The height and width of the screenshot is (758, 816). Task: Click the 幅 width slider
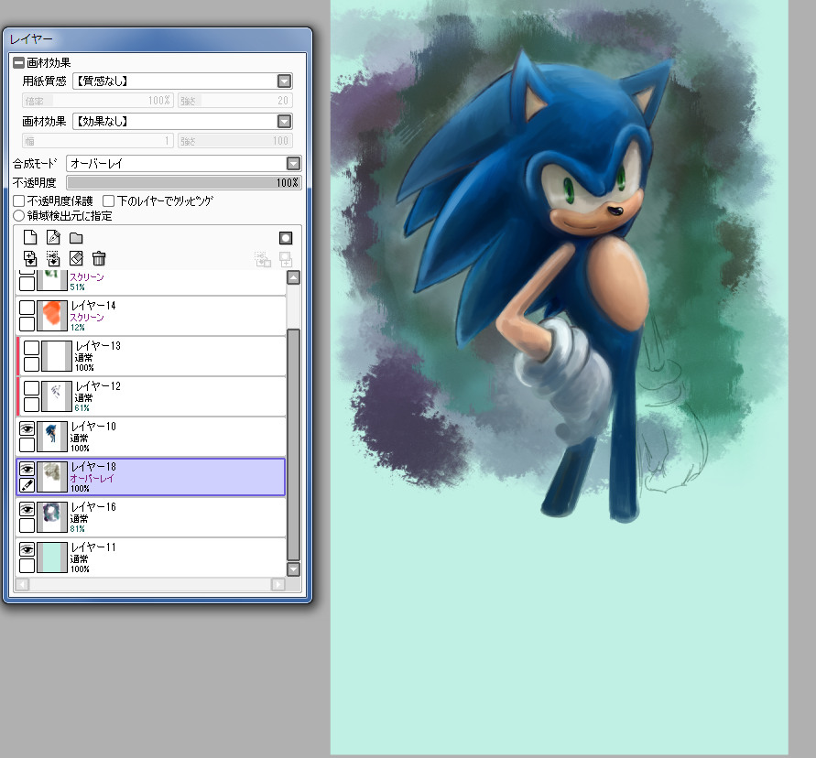tap(98, 141)
